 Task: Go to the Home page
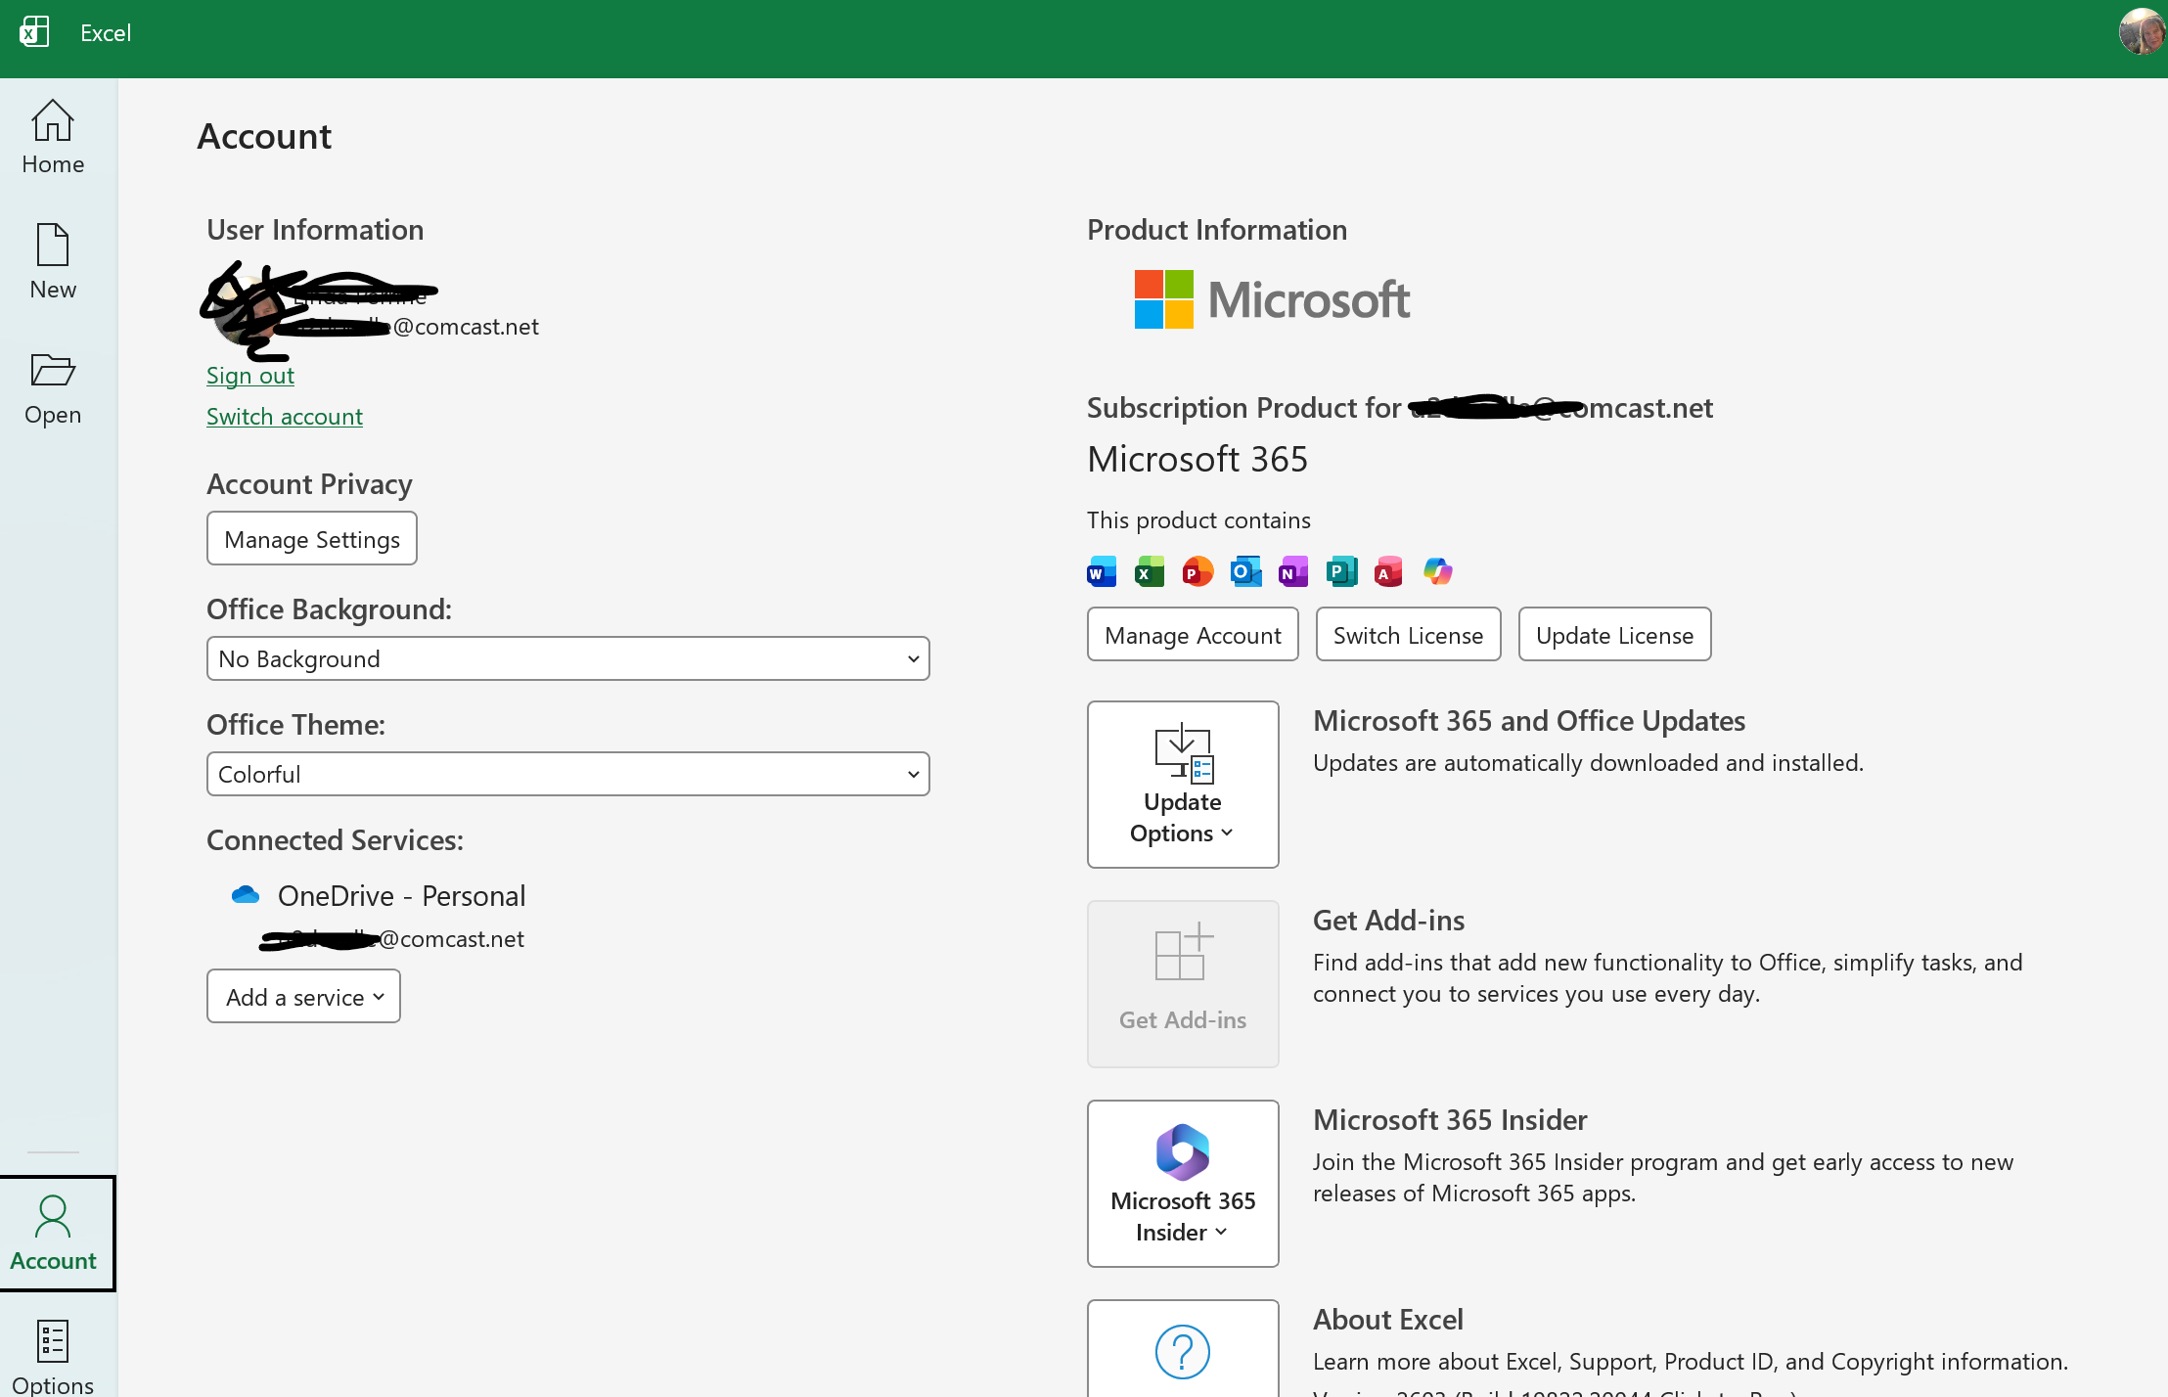point(53,138)
